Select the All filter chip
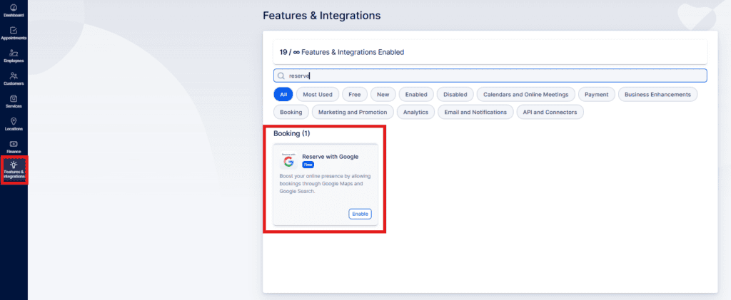This screenshot has width=731, height=300. coord(283,95)
